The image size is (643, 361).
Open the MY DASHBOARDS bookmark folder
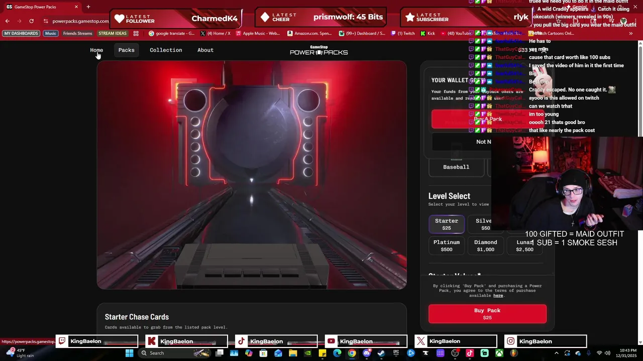[21, 34]
